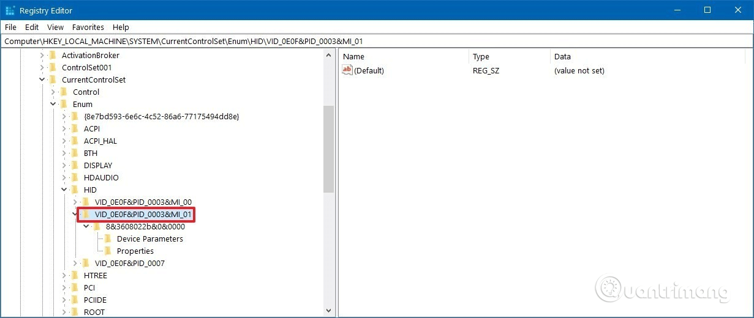Expand the Control key

[53, 92]
